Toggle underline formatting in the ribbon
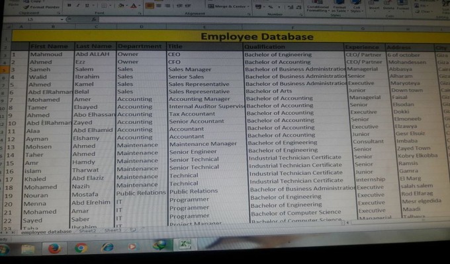This screenshot has width=450, height=264. [86, 5]
